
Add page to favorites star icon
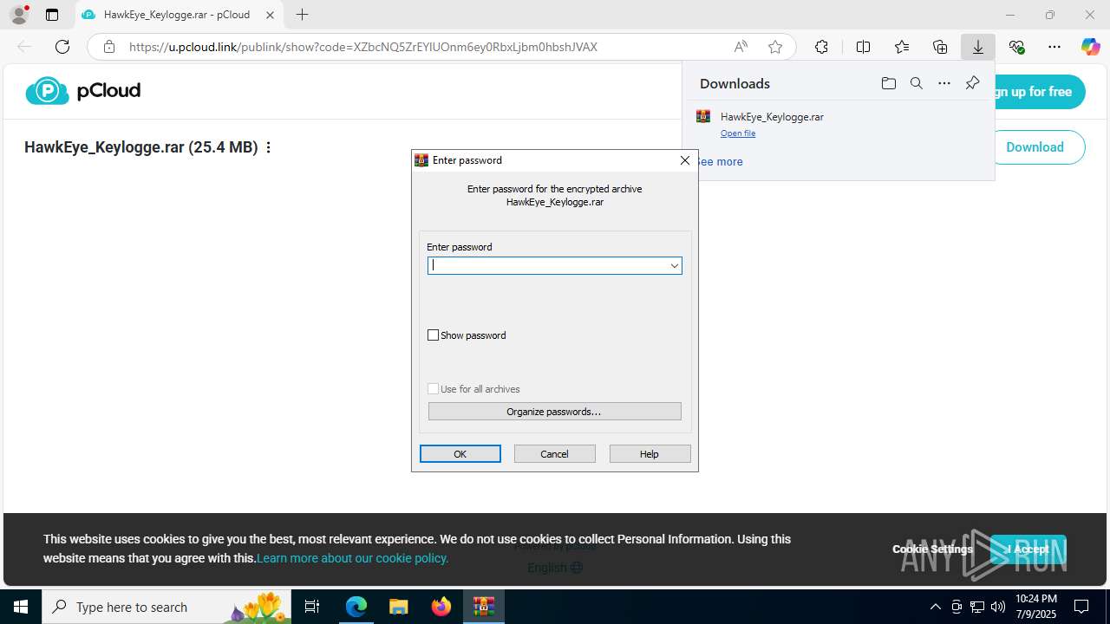tap(775, 47)
